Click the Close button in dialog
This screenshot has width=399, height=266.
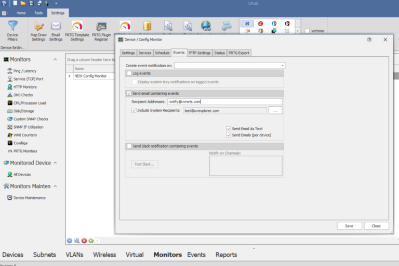[x=376, y=226]
